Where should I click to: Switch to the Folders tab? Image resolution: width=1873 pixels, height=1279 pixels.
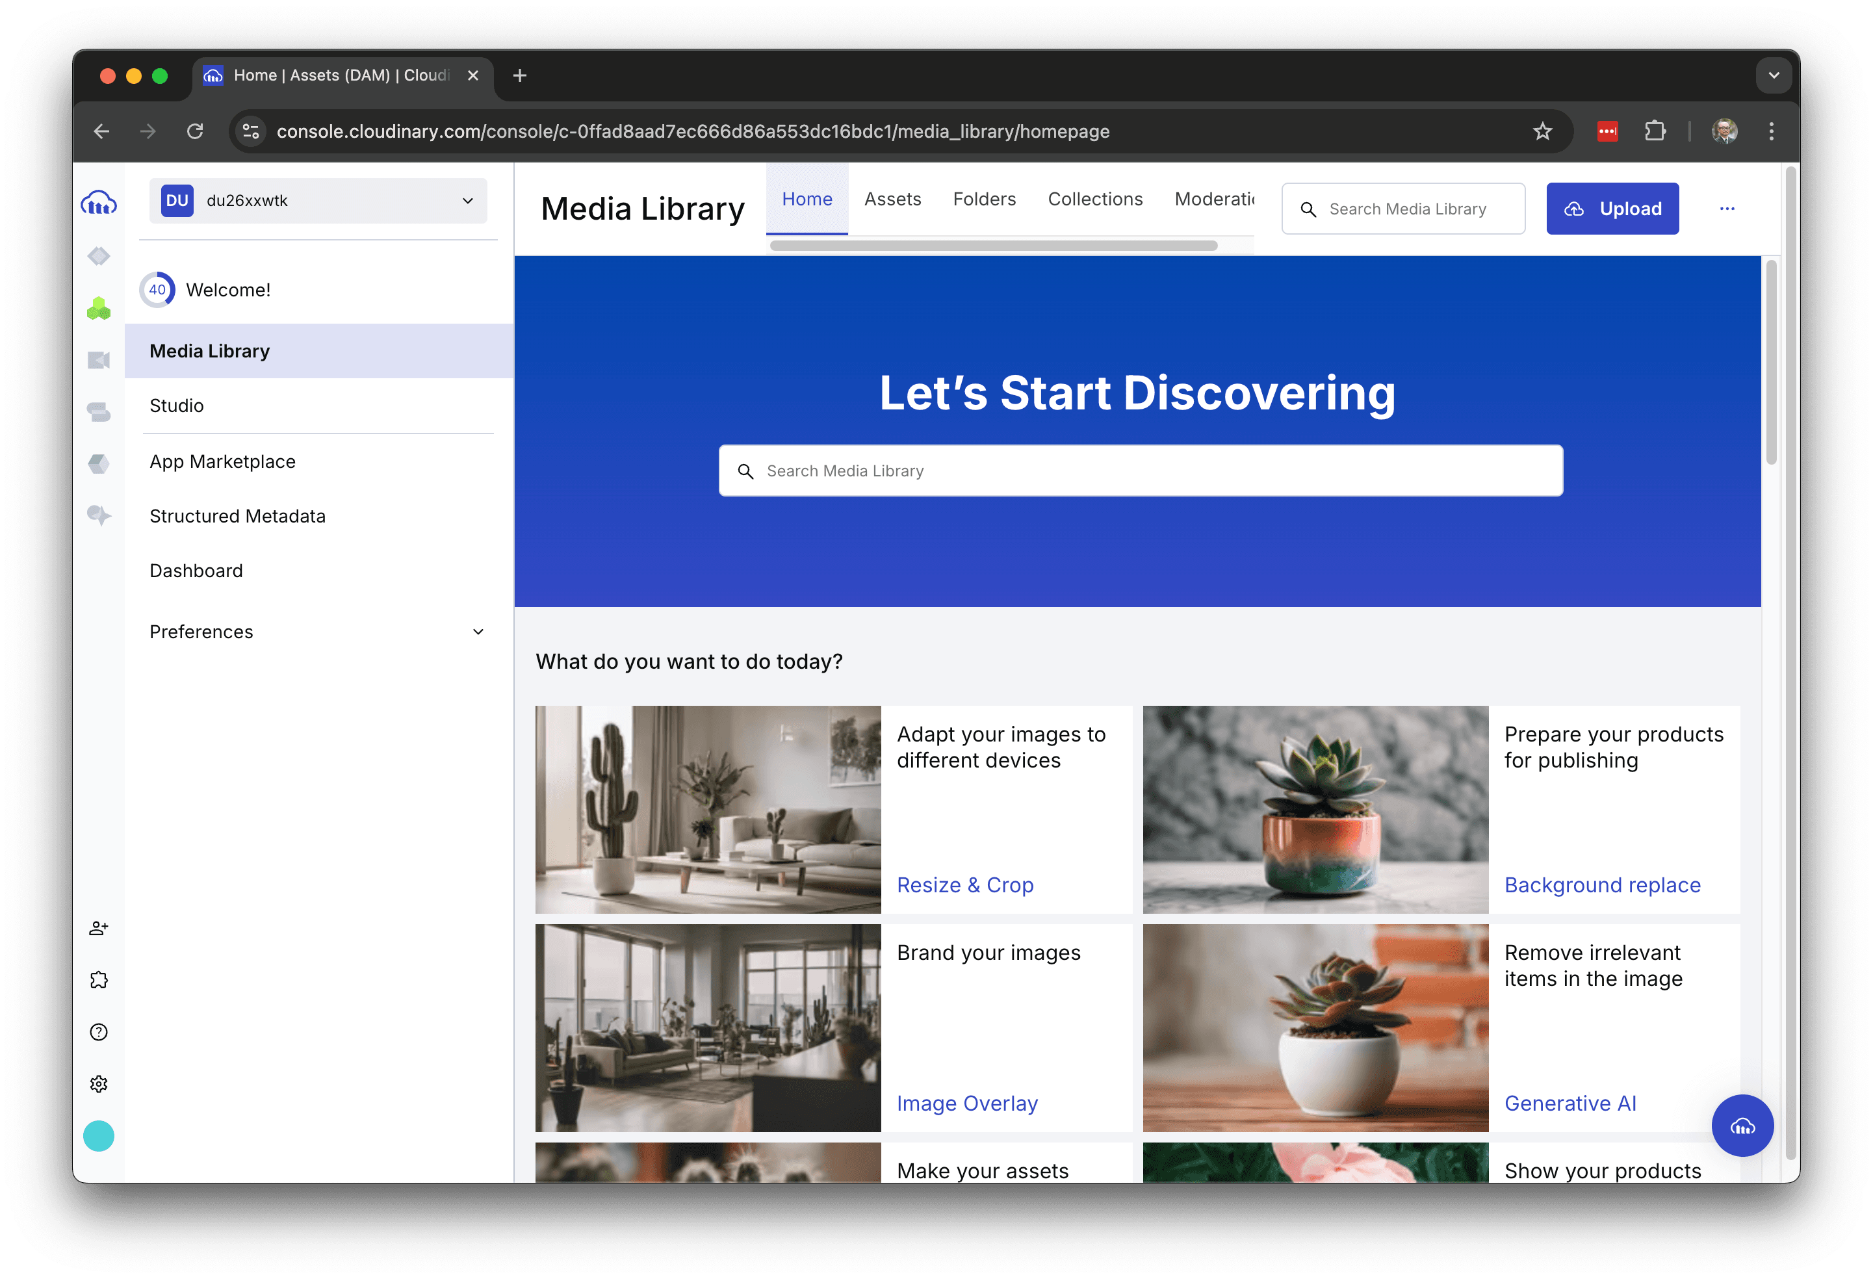click(983, 199)
